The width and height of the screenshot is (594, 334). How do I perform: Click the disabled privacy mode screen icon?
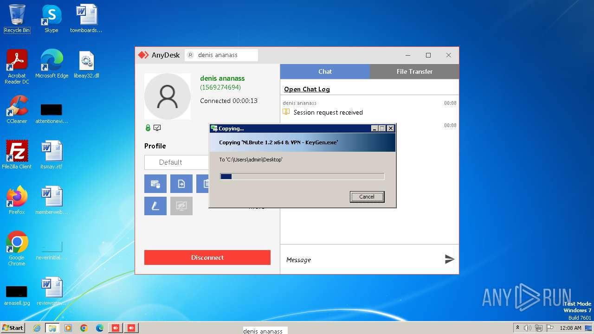click(x=181, y=206)
